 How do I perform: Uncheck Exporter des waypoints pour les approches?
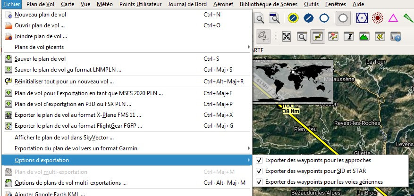click(260, 160)
